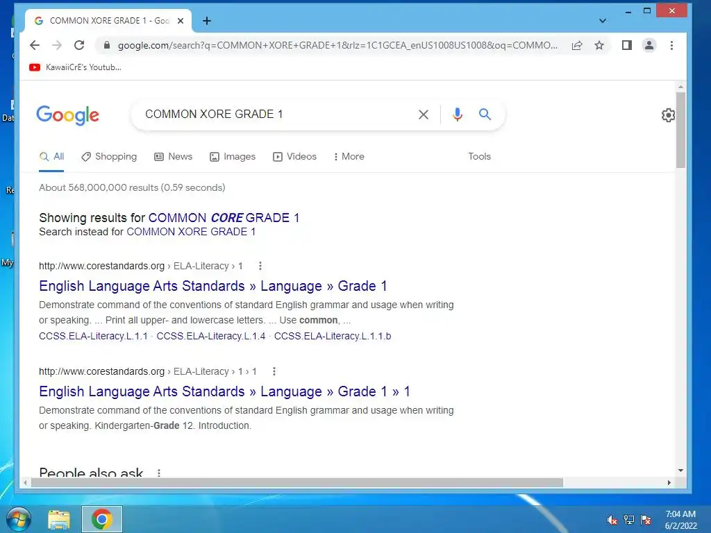
Task: Switch to Images results tab
Action: coord(233,156)
